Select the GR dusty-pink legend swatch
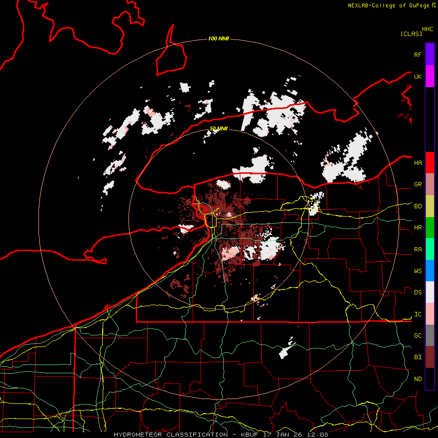 click(430, 184)
